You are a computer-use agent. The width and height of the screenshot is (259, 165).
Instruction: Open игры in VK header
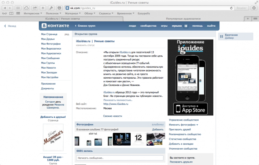164,26
